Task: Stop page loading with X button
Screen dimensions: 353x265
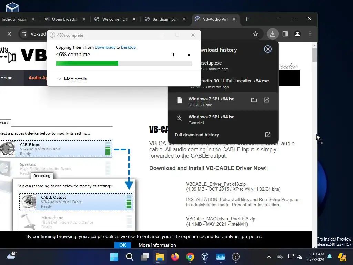Action: 9,34
